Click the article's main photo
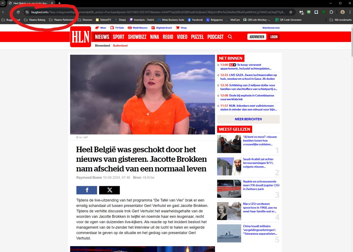The height and width of the screenshot is (252, 353). (x=142, y=94)
